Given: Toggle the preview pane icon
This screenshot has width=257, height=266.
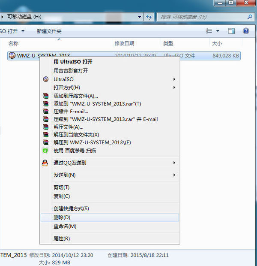Looking at the screenshot, I should point(231,31).
